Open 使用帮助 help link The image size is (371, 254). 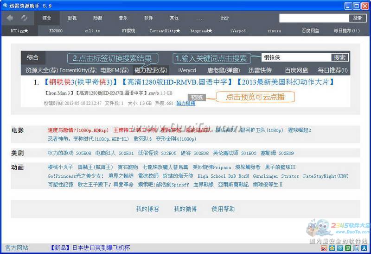[223, 209]
